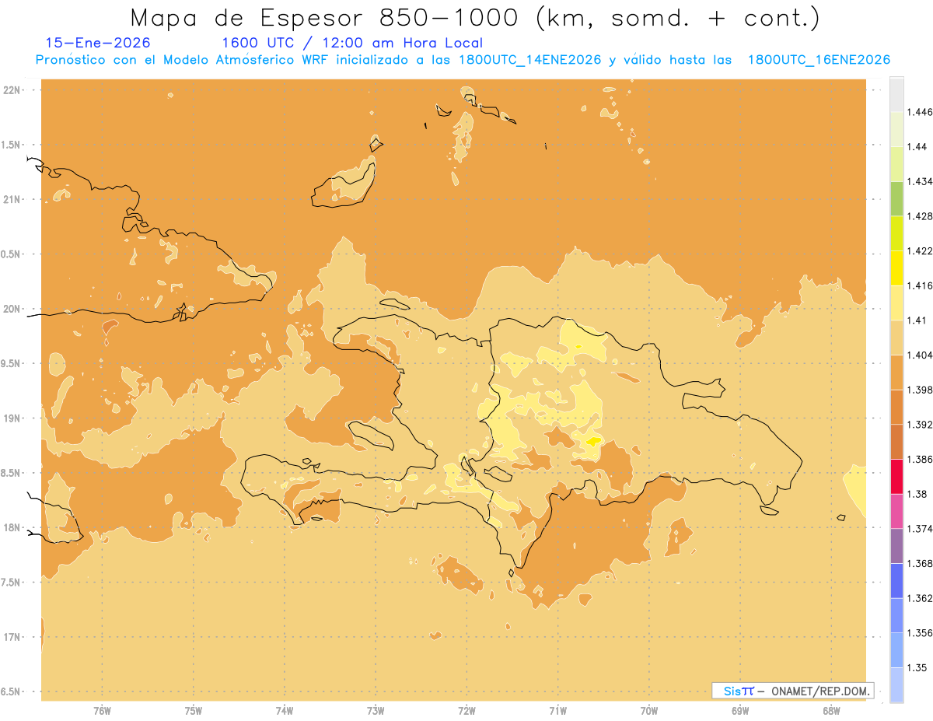Screen dimensions: 933x721
Task: Click the 75W longitude label
Action: 194,710
